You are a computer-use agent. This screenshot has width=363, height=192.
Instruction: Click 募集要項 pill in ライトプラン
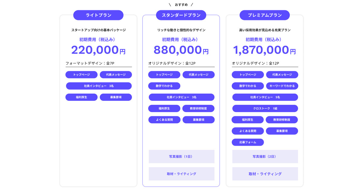coord(116,97)
